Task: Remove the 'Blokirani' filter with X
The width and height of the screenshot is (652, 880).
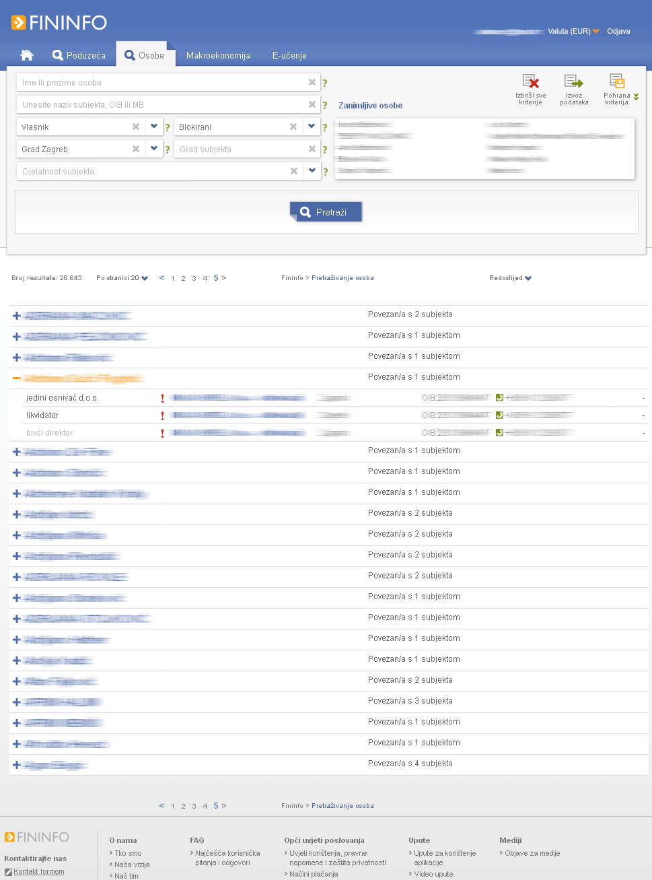Action: coord(293,127)
